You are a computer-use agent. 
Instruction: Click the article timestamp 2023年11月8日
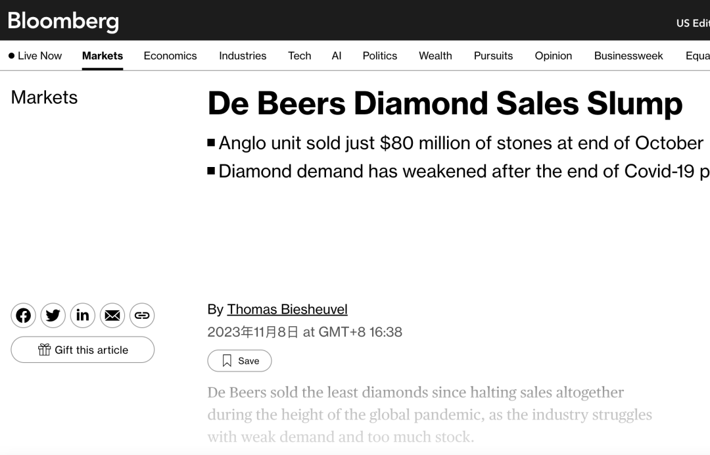tap(305, 332)
